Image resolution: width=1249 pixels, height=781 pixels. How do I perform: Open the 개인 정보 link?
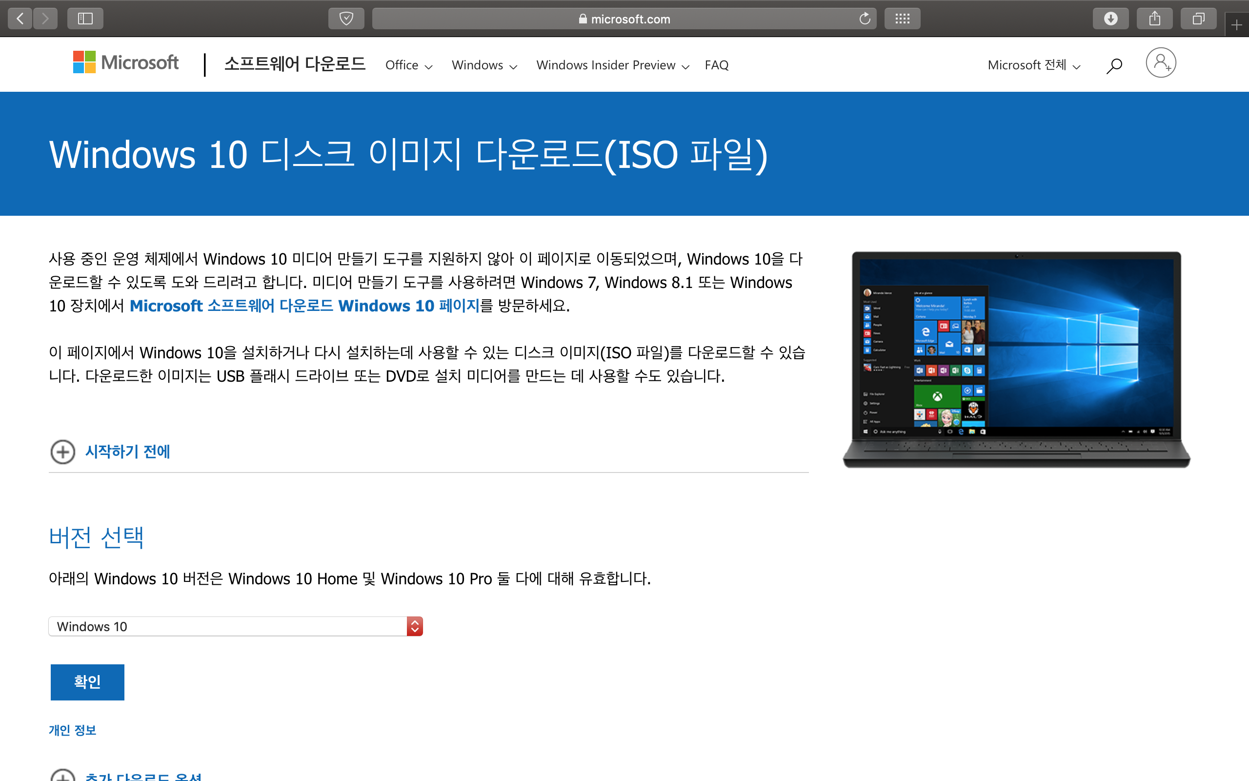pyautogui.click(x=72, y=730)
